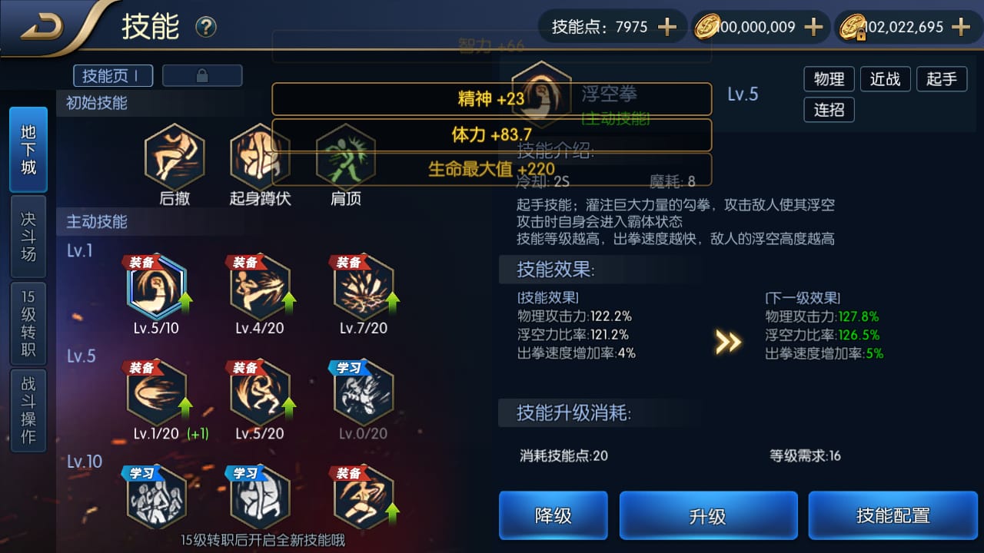984x553 pixels.
Task: Open the help question mark icon
Action: tap(205, 28)
